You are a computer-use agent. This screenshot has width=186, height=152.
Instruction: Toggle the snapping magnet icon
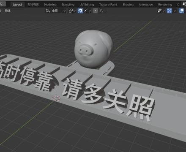pos(80,11)
